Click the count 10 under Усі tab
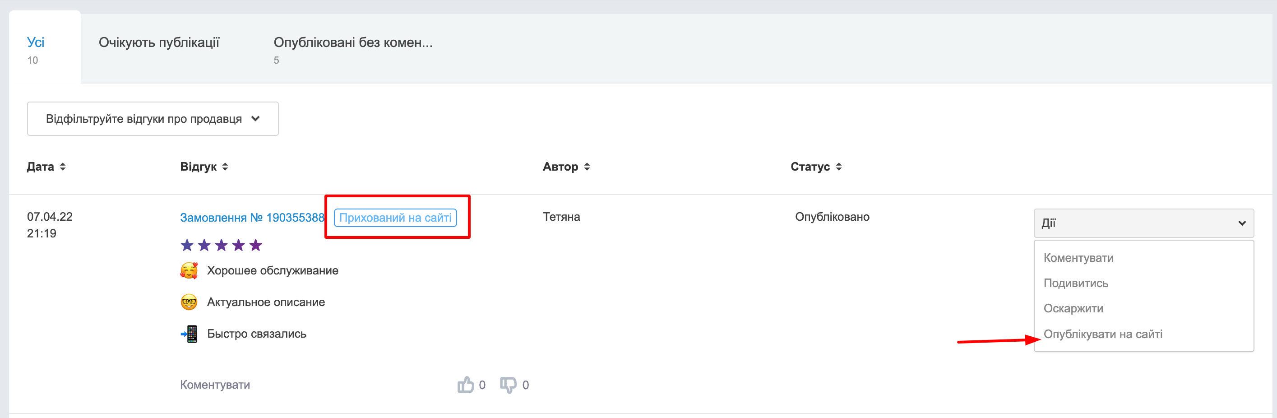 click(x=32, y=60)
